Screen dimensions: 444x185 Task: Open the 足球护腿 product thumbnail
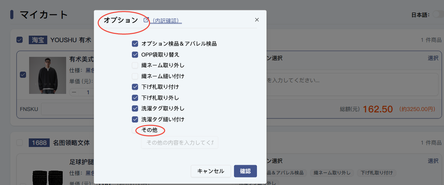point(48,177)
